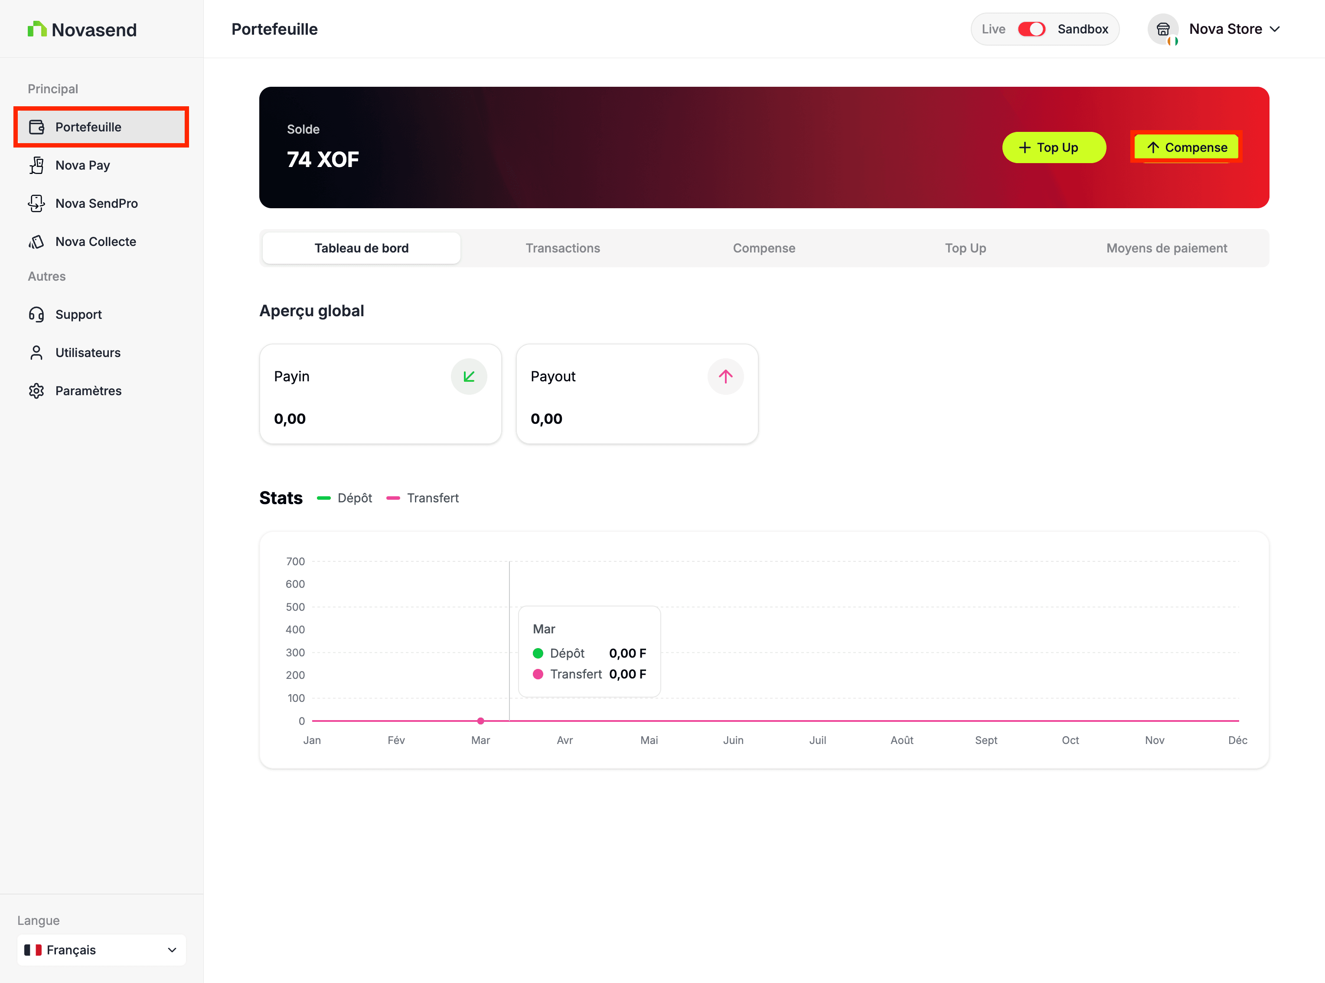Image resolution: width=1325 pixels, height=983 pixels.
Task: Click the Dépôt 0,00 F tooltip value
Action: (627, 653)
